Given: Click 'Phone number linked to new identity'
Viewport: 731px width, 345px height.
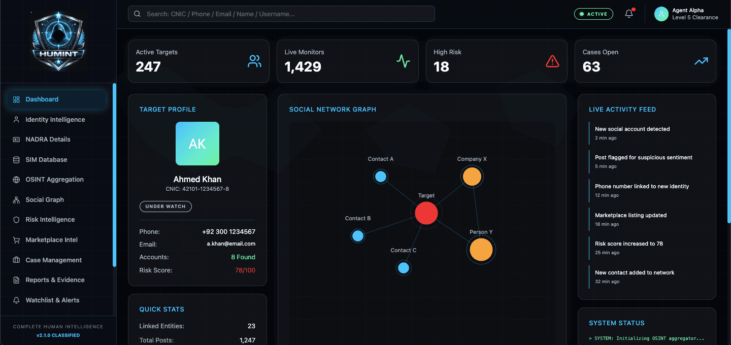Looking at the screenshot, I should tap(647, 190).
